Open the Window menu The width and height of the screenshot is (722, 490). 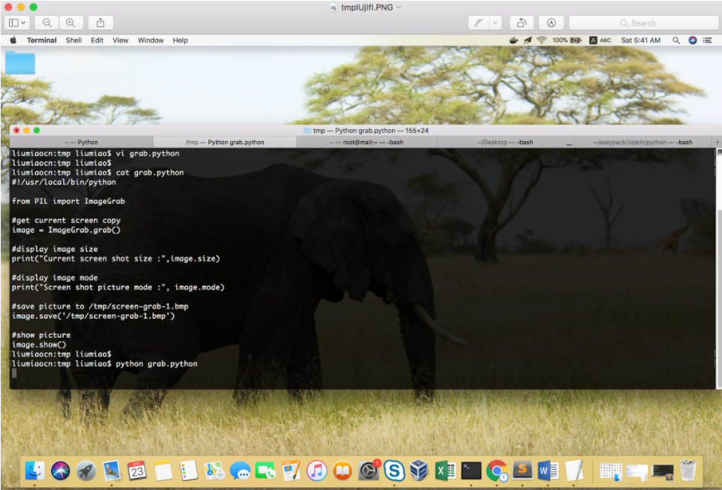click(x=151, y=40)
